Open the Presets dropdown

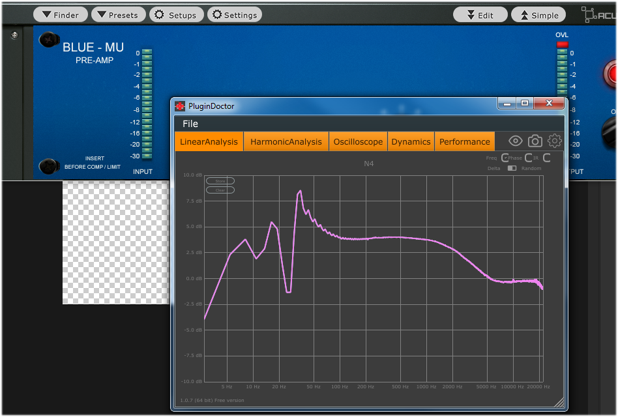[x=118, y=15]
